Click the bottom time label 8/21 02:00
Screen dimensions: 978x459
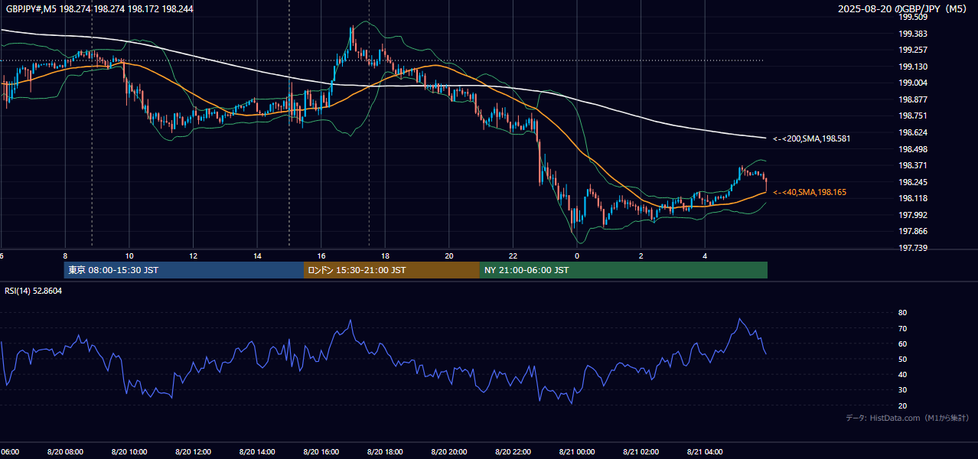click(641, 452)
